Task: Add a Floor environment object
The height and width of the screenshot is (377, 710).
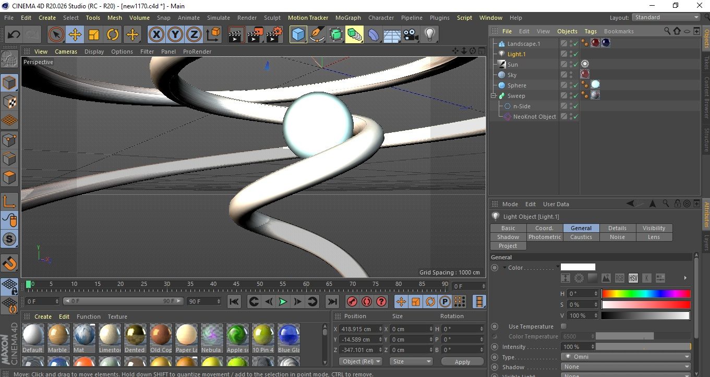Action: 392,35
